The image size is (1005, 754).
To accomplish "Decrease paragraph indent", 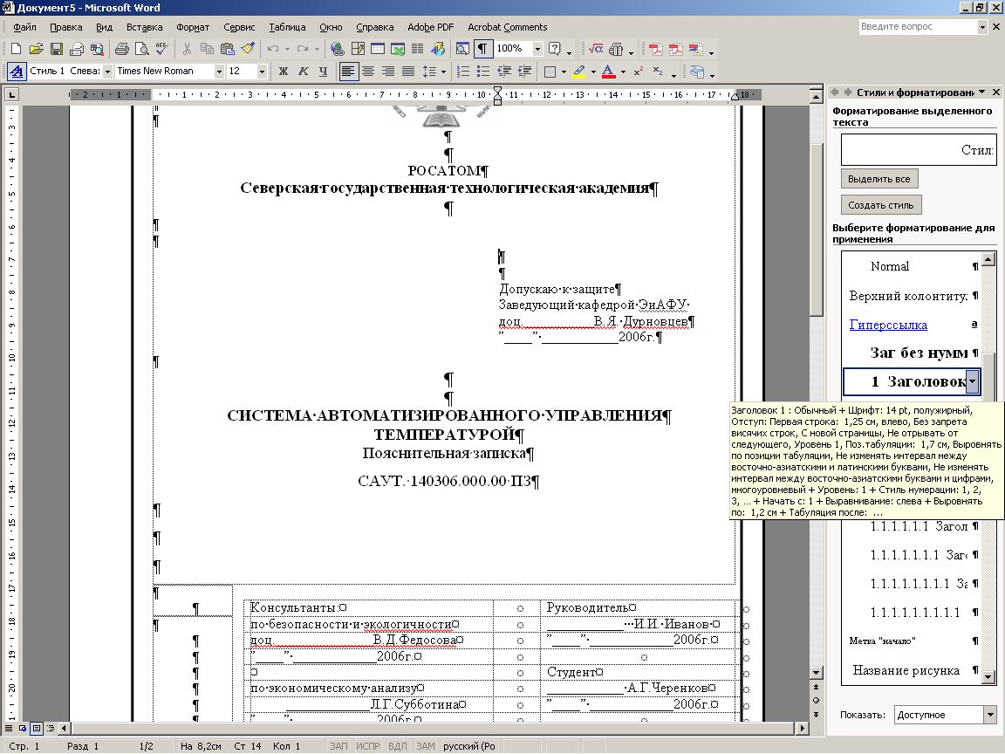I will [x=503, y=72].
